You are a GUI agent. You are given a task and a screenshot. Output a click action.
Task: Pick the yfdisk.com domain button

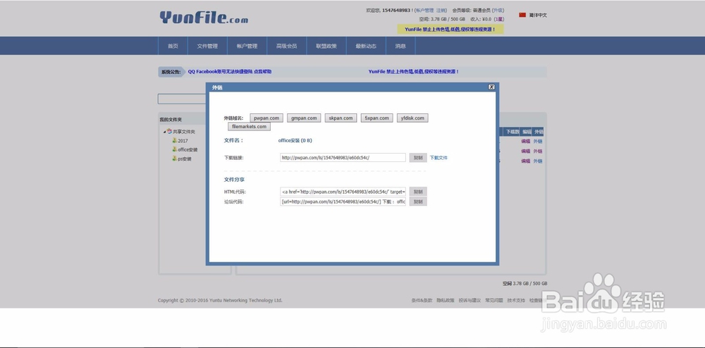412,118
